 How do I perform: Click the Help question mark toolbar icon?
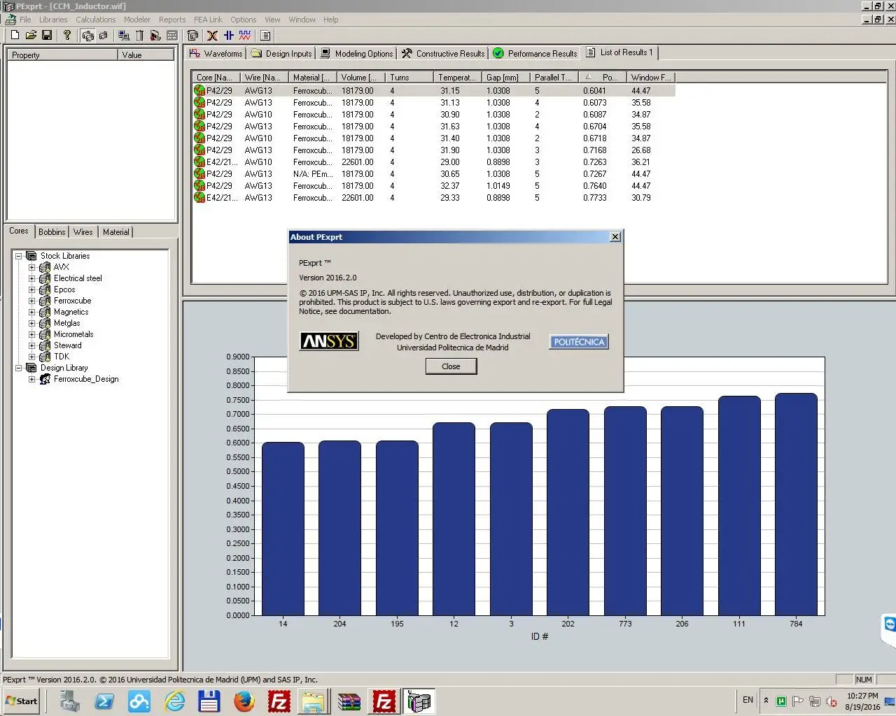coord(67,35)
